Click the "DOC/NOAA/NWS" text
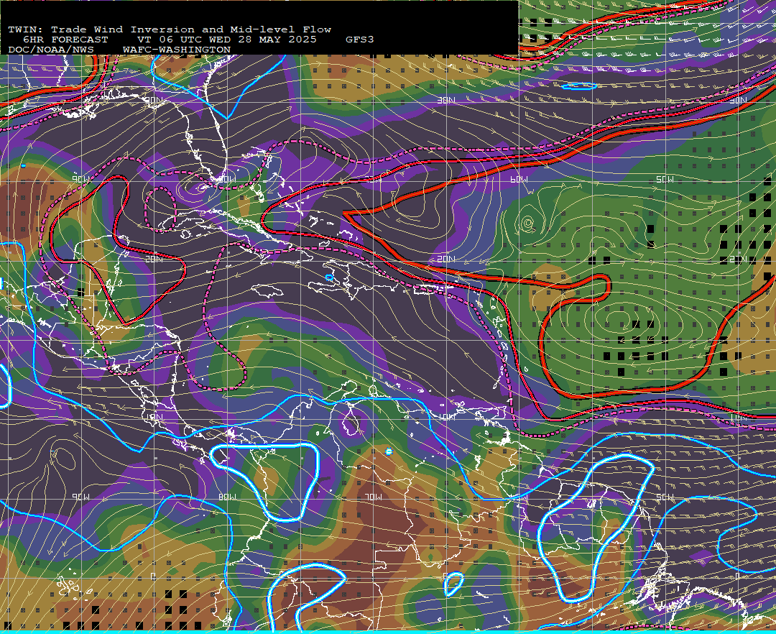The image size is (776, 634). [51, 50]
